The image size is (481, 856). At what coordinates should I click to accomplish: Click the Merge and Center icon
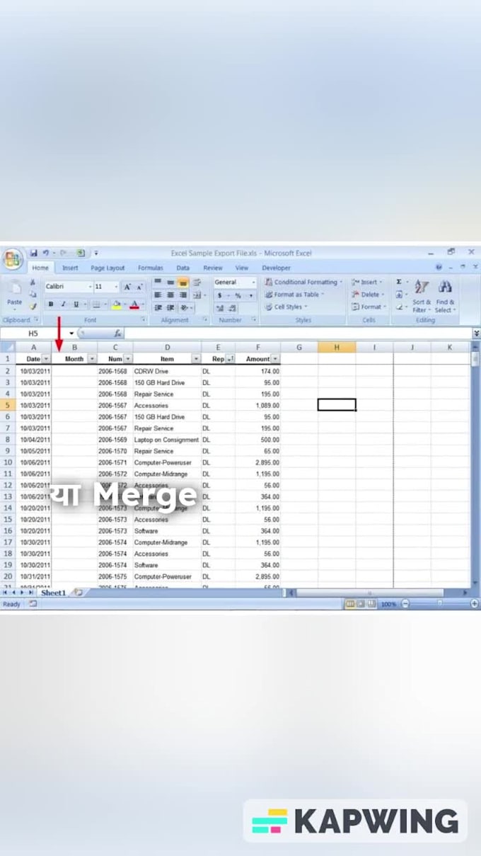coord(197,295)
